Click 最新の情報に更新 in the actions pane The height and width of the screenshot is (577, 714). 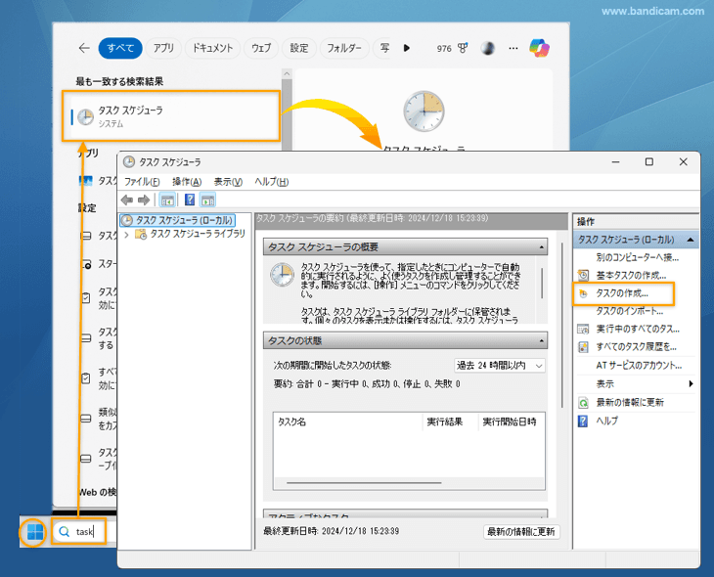click(630, 402)
